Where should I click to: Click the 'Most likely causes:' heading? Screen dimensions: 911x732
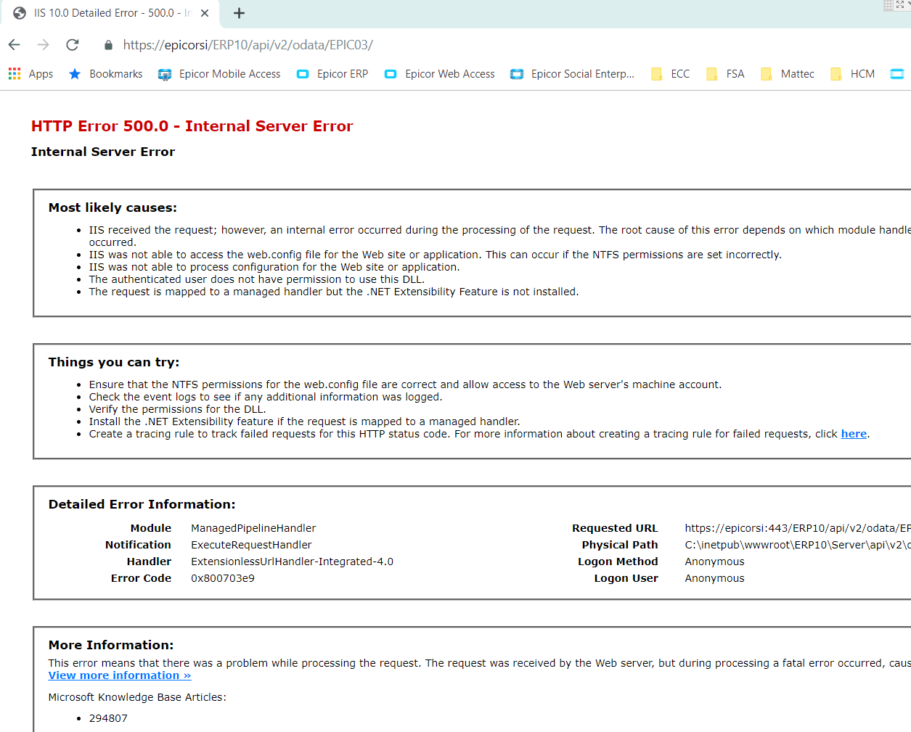(113, 207)
